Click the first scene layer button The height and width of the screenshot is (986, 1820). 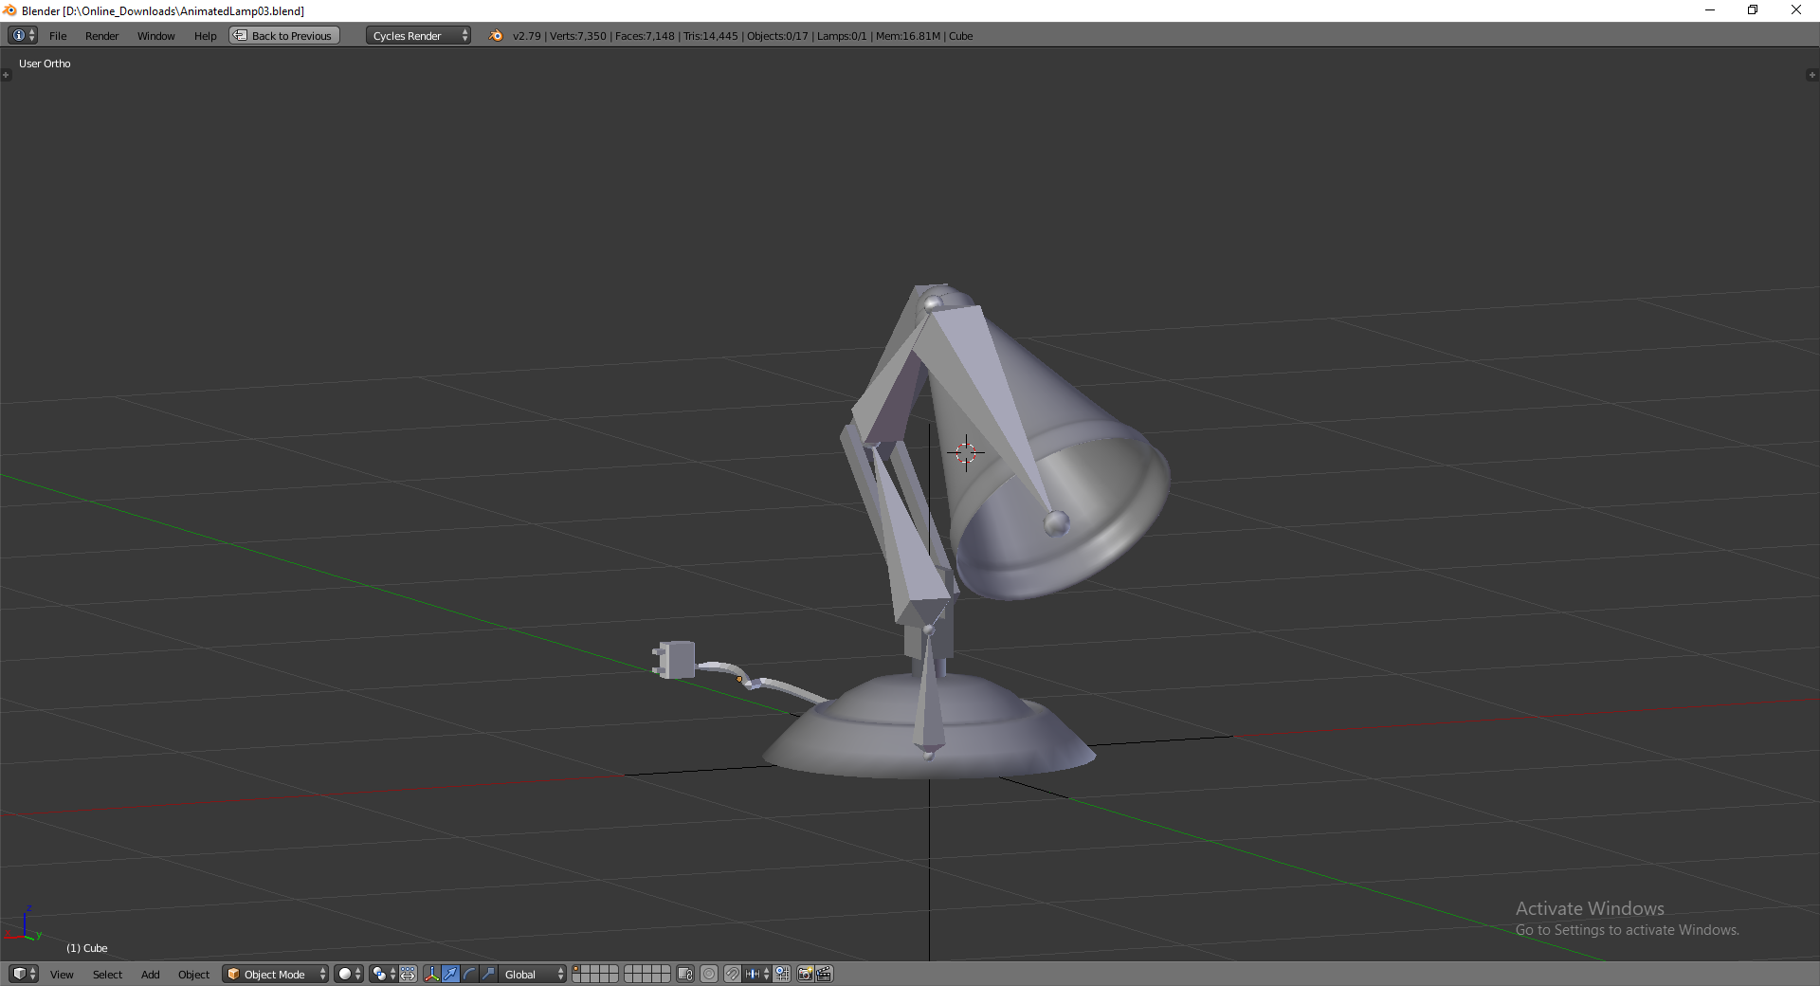click(x=578, y=970)
